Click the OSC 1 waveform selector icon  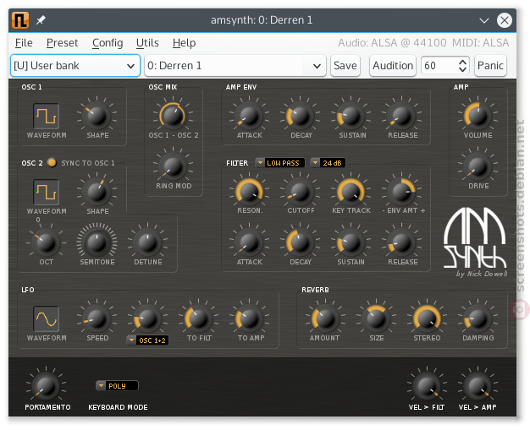pyautogui.click(x=46, y=117)
